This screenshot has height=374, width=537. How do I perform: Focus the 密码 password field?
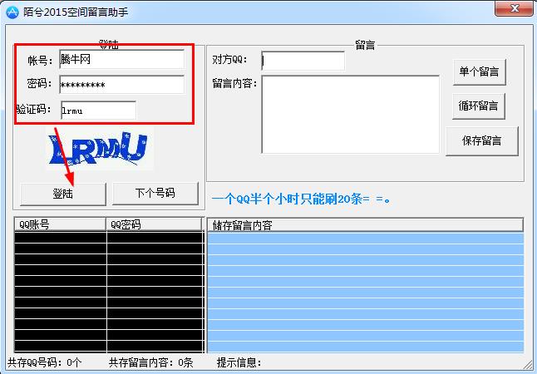click(x=121, y=85)
